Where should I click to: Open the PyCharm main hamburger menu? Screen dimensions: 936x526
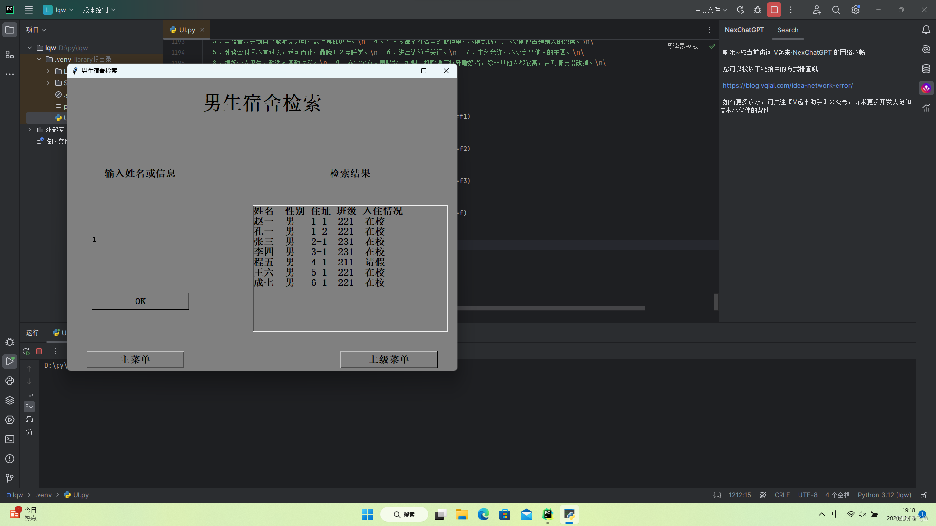(x=29, y=10)
